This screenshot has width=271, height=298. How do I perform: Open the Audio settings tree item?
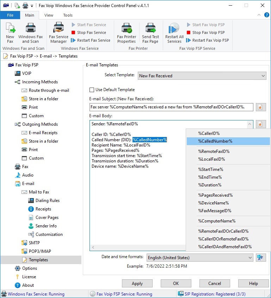(24, 175)
